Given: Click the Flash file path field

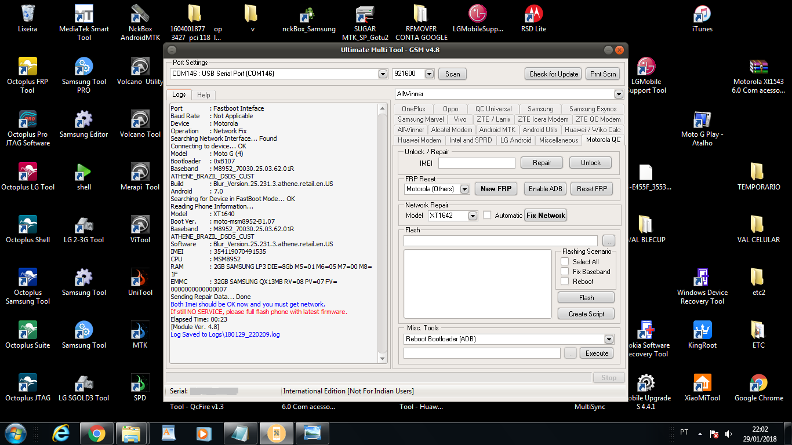Looking at the screenshot, I should coord(500,240).
